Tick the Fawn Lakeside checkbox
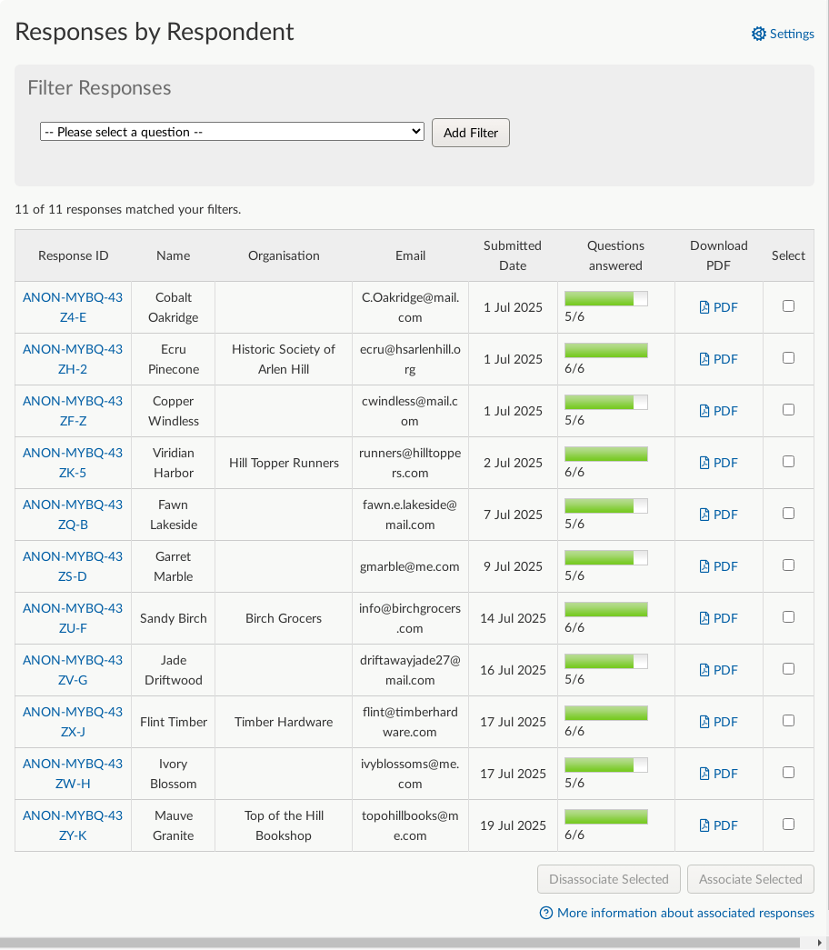This screenshot has height=950, width=829. tap(788, 513)
